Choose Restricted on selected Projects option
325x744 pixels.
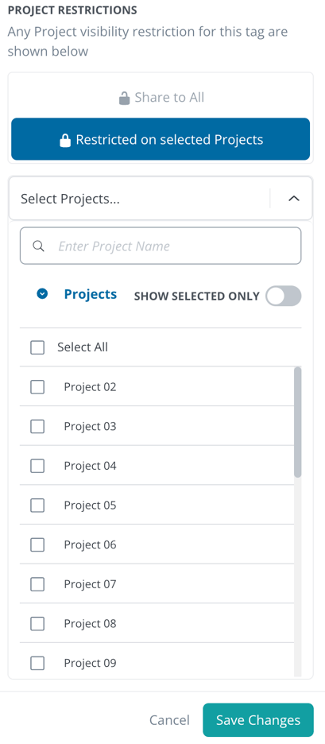point(161,139)
